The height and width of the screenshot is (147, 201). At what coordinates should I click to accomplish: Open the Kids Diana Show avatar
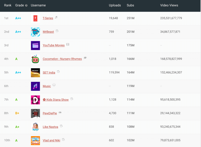(35, 100)
